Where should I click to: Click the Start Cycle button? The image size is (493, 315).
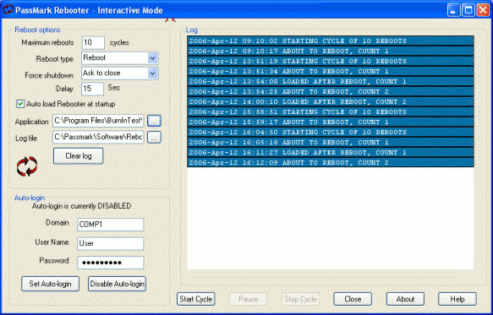coord(196,299)
